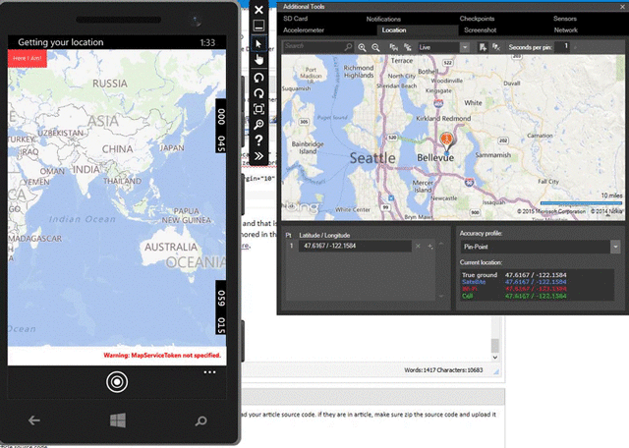This screenshot has height=448, width=629.
Task: Click MapServiceToken warning text on phone
Action: 162,356
